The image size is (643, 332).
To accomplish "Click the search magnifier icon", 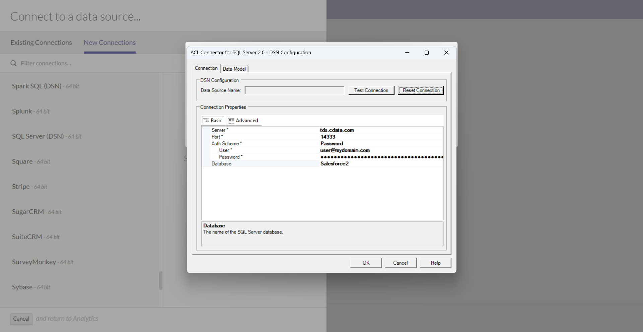I will pyautogui.click(x=13, y=63).
